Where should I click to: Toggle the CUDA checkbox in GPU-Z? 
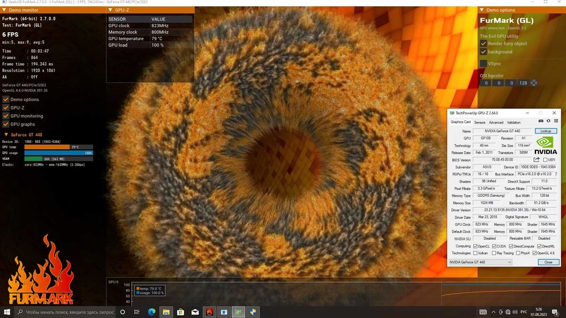click(494, 246)
